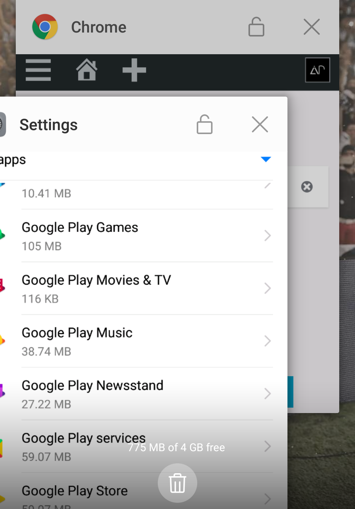Tap the 59.07 MB size under Play services
This screenshot has width=355, height=509.
click(46, 457)
